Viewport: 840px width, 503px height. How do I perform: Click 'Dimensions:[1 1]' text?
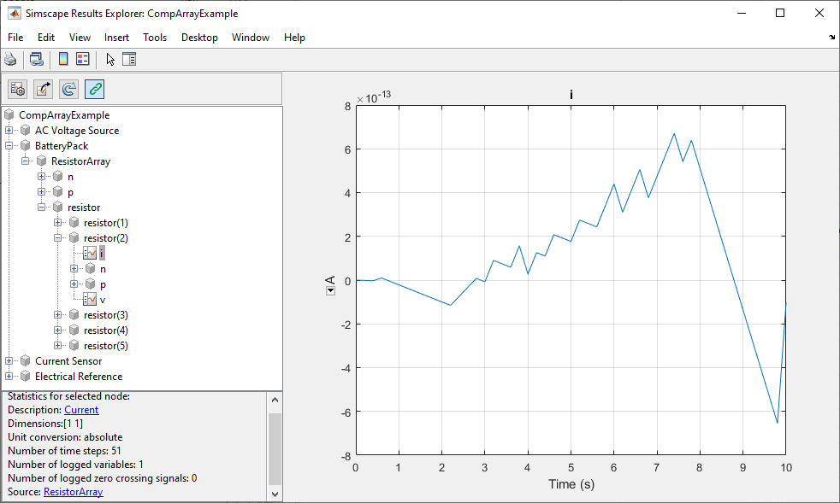click(x=45, y=424)
